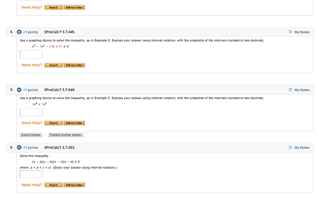Open Read It in question 5
317x198 pixels.
(x=54, y=123)
